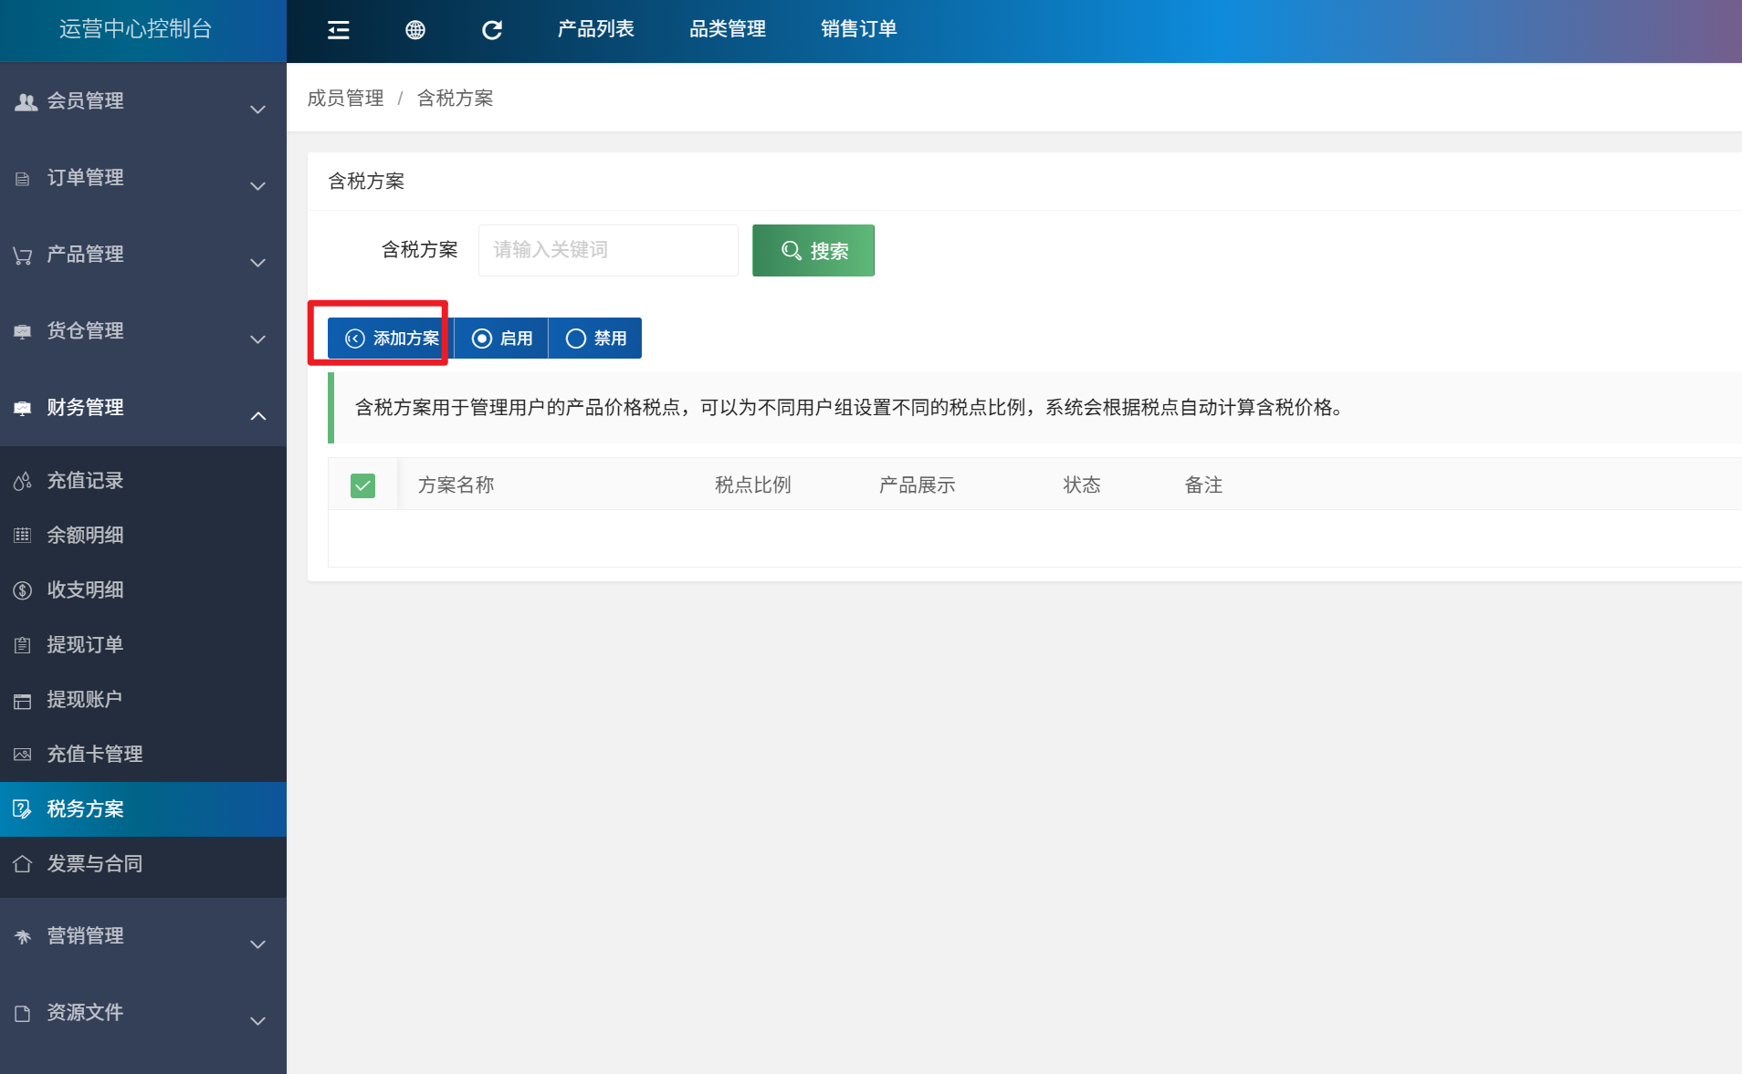
Task: Toggle the select-all checkbox in table header
Action: [362, 485]
